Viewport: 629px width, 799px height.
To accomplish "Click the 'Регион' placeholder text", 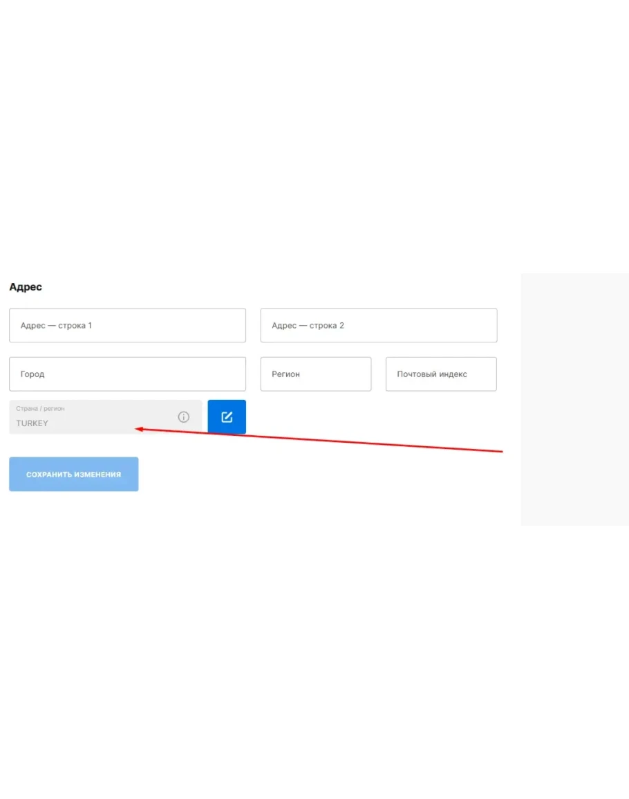I will click(x=285, y=374).
